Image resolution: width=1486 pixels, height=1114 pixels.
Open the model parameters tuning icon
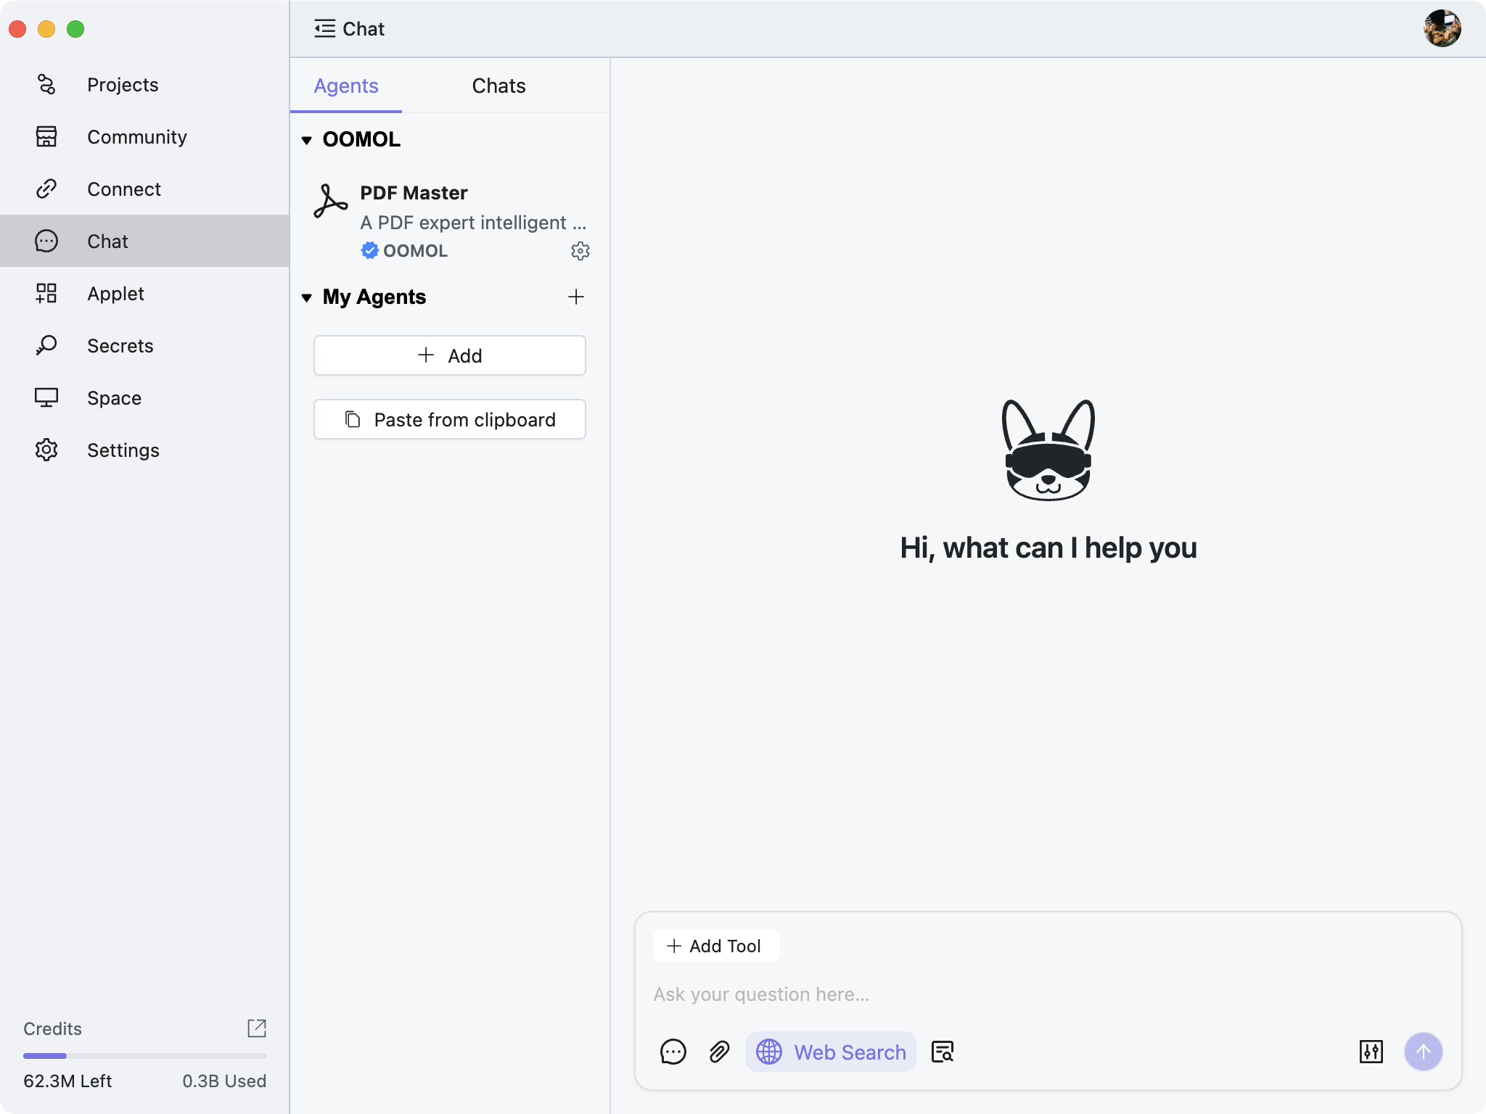click(1371, 1051)
